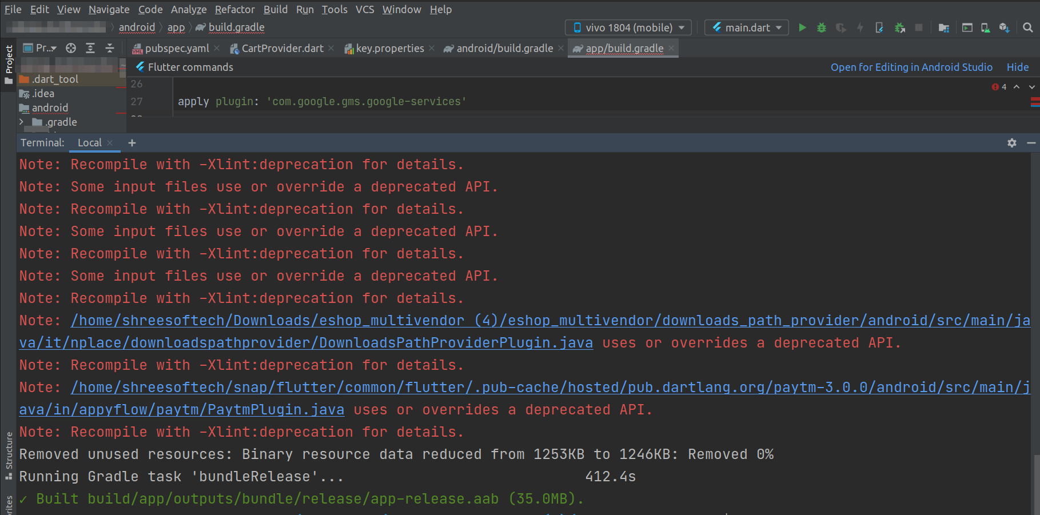Click Open for Editing in Android Studio
Screen dimensions: 1040x515
[911, 67]
